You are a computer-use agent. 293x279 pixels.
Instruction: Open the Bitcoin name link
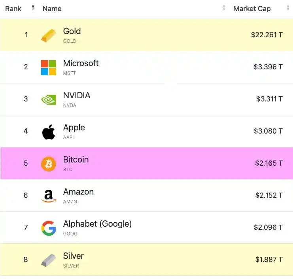[x=76, y=160]
